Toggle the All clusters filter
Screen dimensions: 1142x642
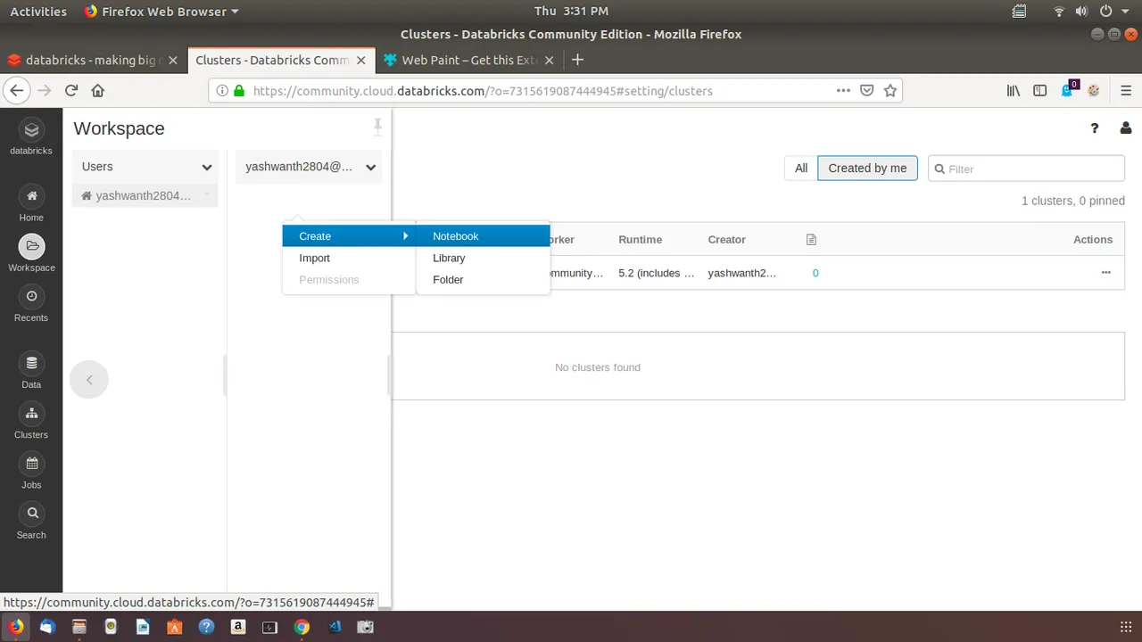coord(801,168)
